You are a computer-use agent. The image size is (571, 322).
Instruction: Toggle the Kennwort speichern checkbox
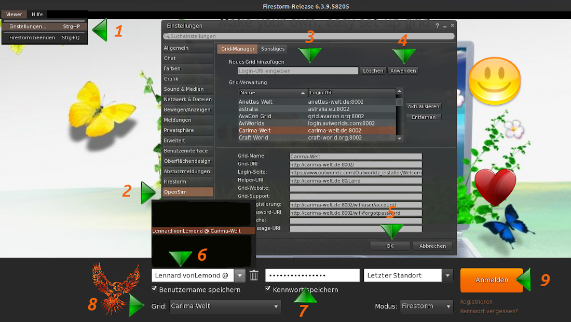268,289
